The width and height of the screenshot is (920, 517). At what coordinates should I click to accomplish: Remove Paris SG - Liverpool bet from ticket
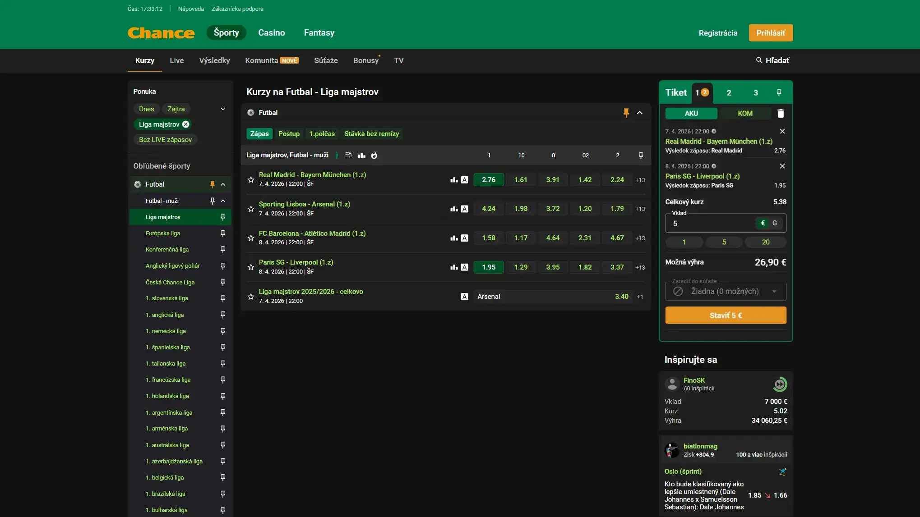[x=782, y=166]
